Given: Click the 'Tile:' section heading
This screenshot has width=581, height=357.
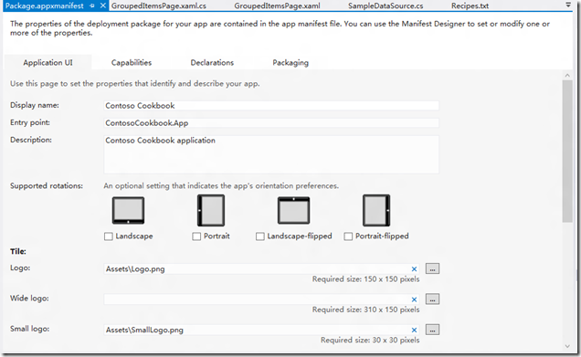Looking at the screenshot, I should [x=17, y=251].
